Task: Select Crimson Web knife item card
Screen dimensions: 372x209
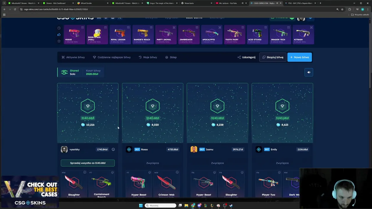Action: click(x=167, y=184)
